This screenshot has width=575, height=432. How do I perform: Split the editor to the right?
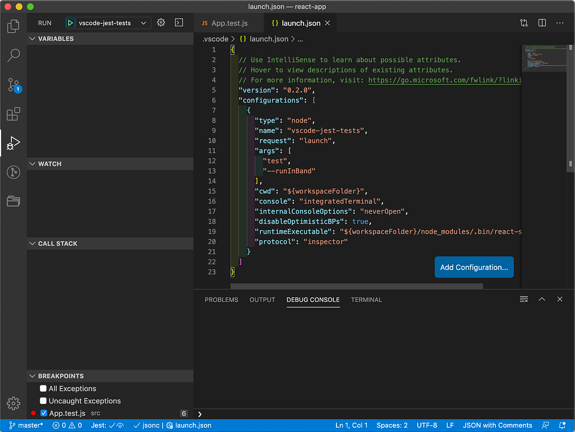[x=542, y=23]
